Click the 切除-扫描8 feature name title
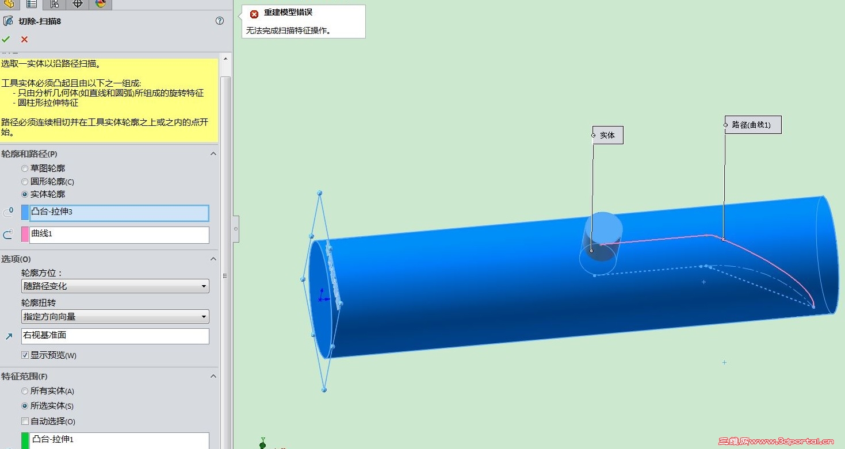The image size is (845, 449). 40,21
